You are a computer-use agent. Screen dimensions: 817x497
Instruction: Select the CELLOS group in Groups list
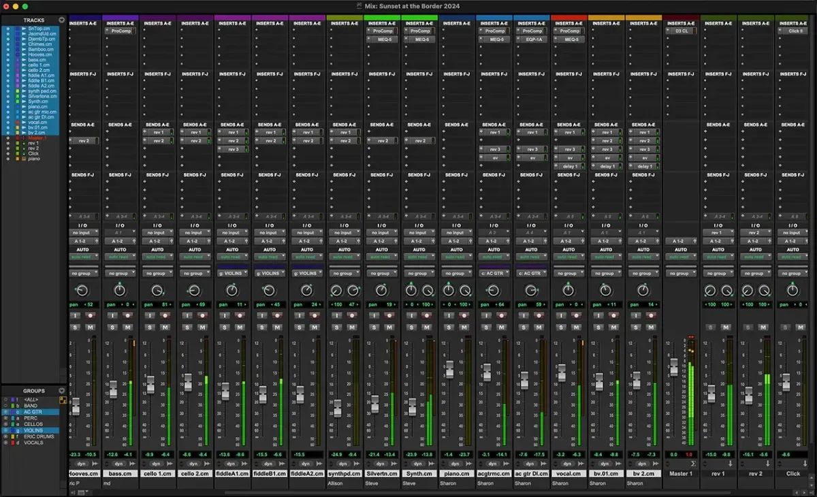pyautogui.click(x=33, y=424)
